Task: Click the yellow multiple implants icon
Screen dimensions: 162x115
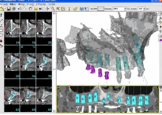Action: point(75,9)
